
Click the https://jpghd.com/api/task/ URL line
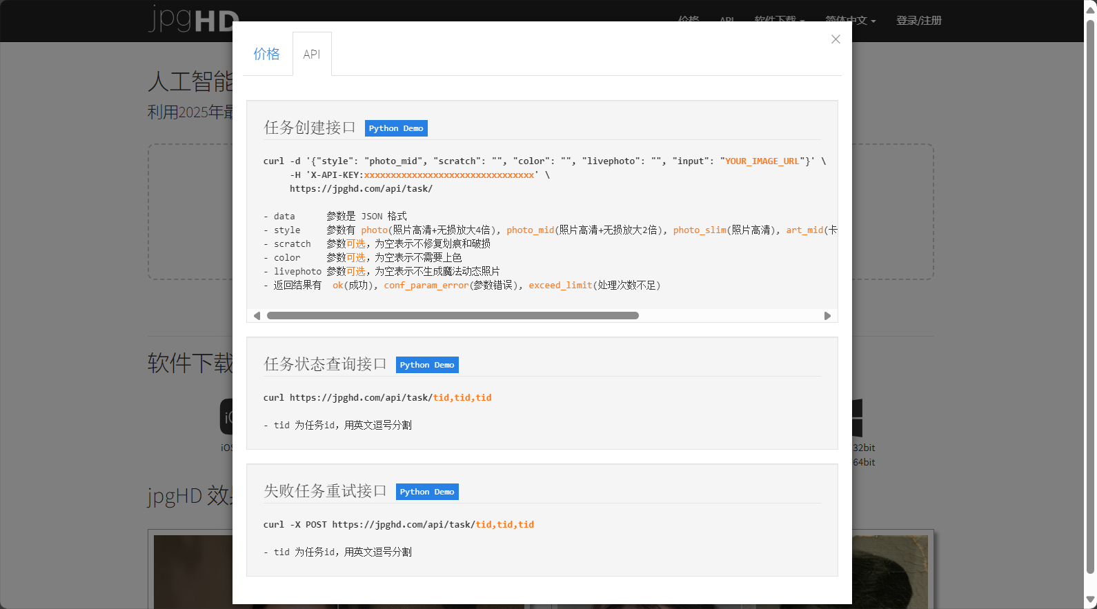[x=361, y=189]
